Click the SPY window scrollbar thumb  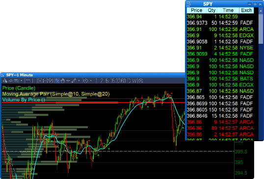click(261, 29)
